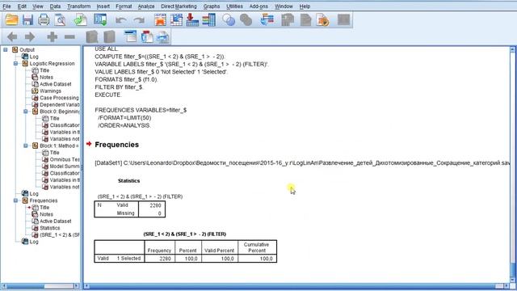
Task: Open the Graphs menu
Action: click(212, 6)
